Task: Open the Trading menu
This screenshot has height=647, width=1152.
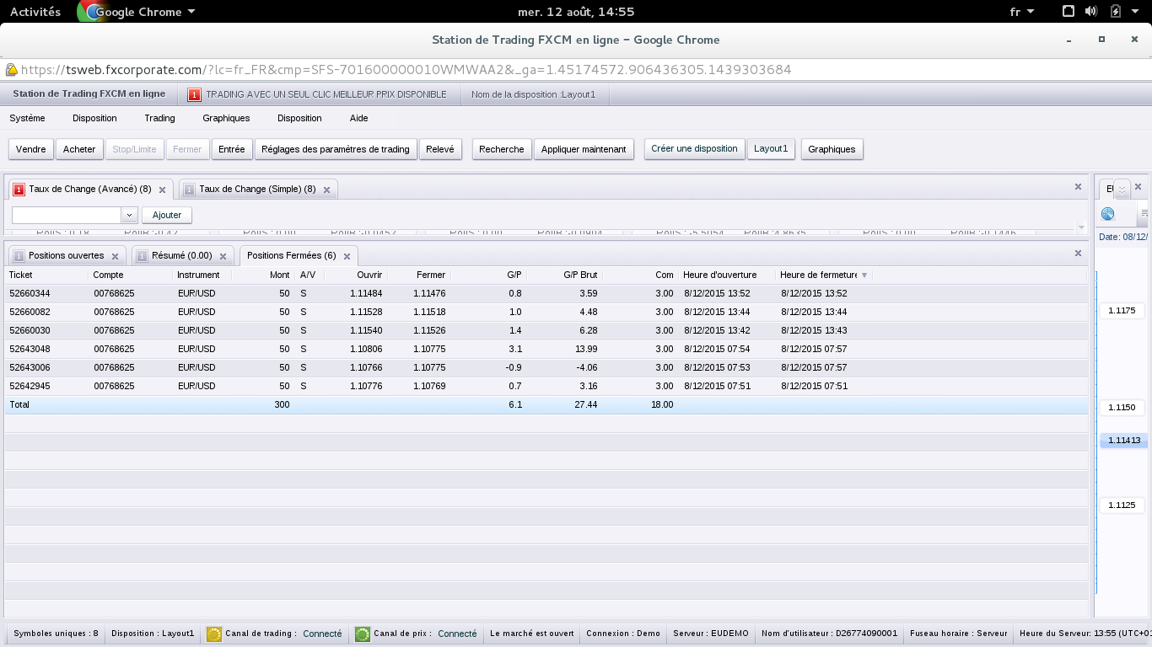Action: click(x=159, y=118)
